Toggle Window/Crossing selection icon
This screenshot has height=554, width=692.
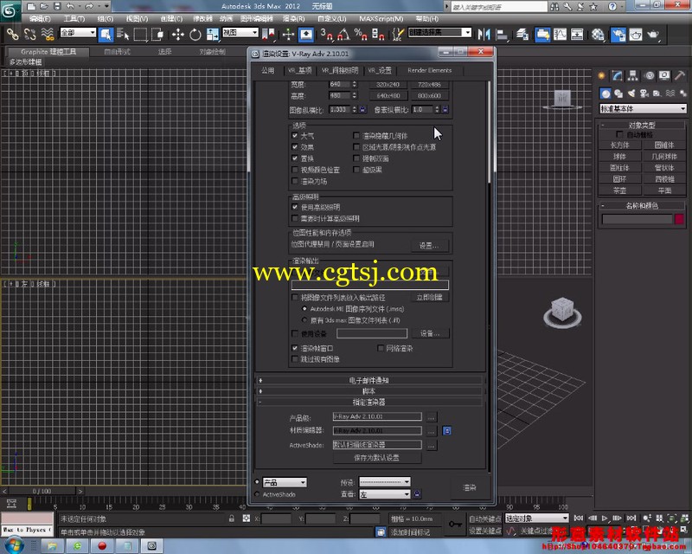(157, 34)
